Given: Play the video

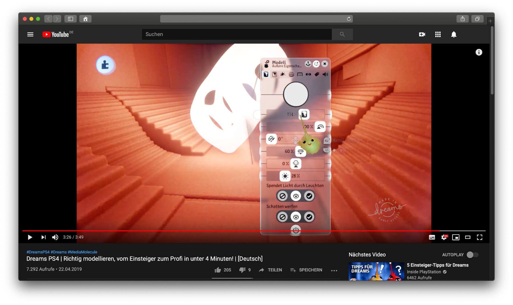Looking at the screenshot, I should tap(30, 237).
